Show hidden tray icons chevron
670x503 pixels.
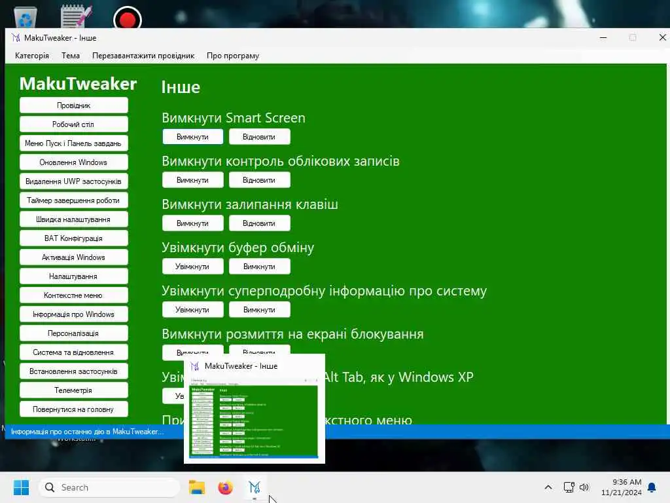tap(548, 487)
